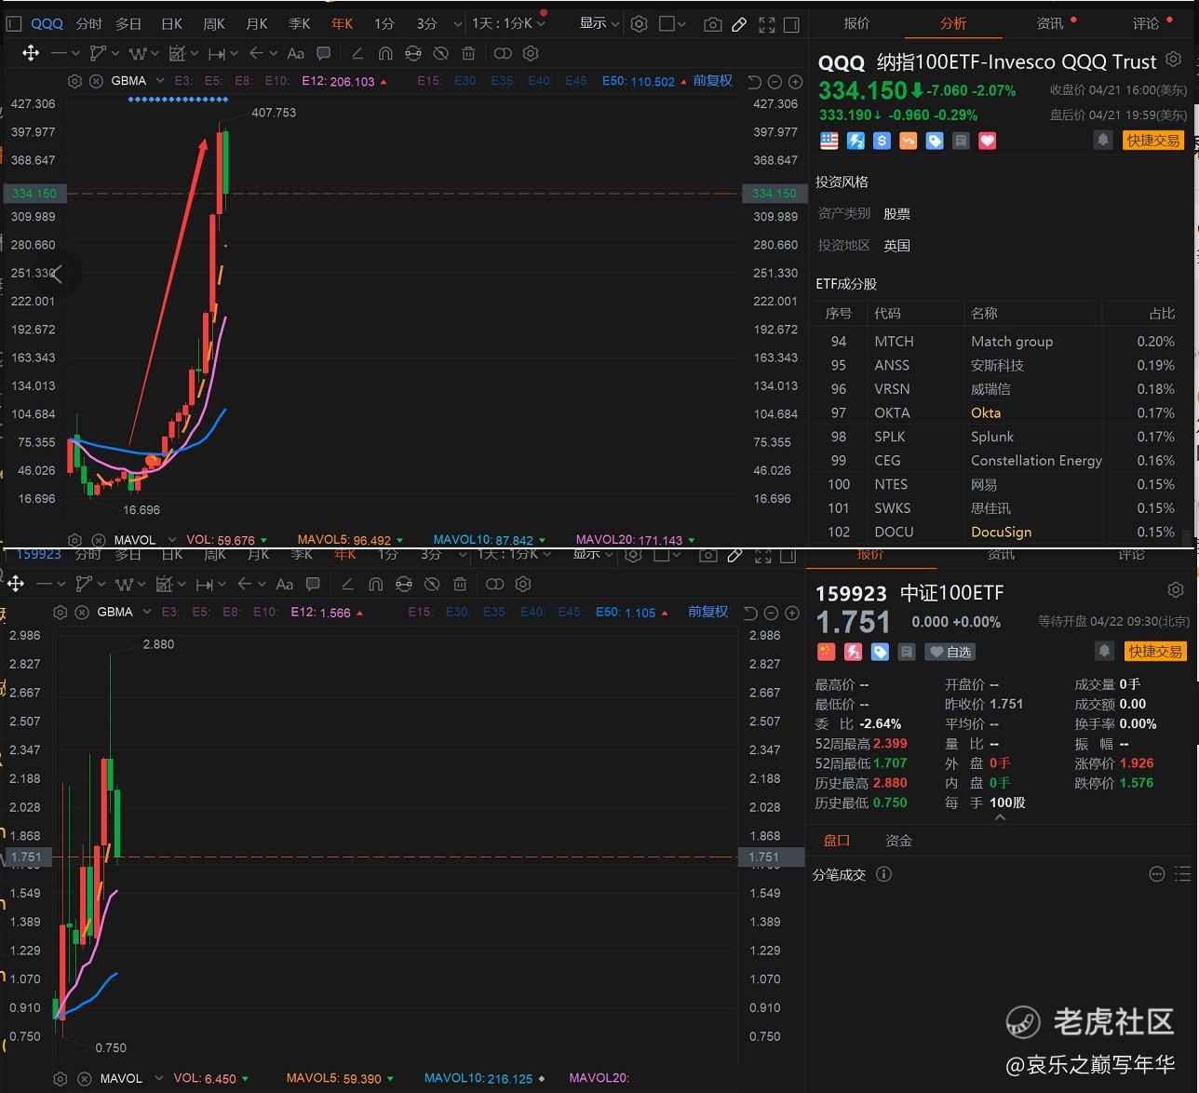Toggle 前复权 adjustment on the QQQ chart
The width and height of the screenshot is (1199, 1093).
click(713, 81)
